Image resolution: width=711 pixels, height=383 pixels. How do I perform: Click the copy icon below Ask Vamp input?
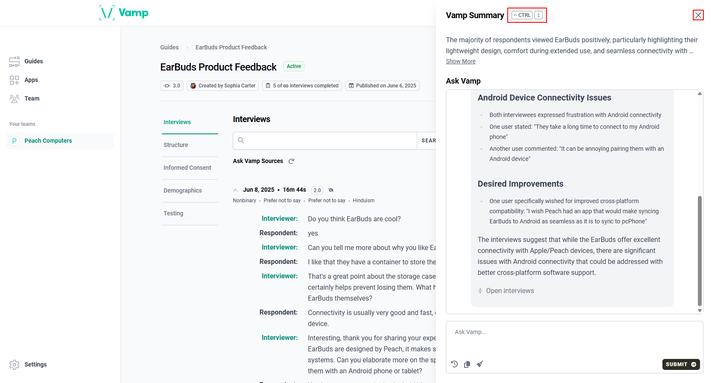(x=467, y=364)
